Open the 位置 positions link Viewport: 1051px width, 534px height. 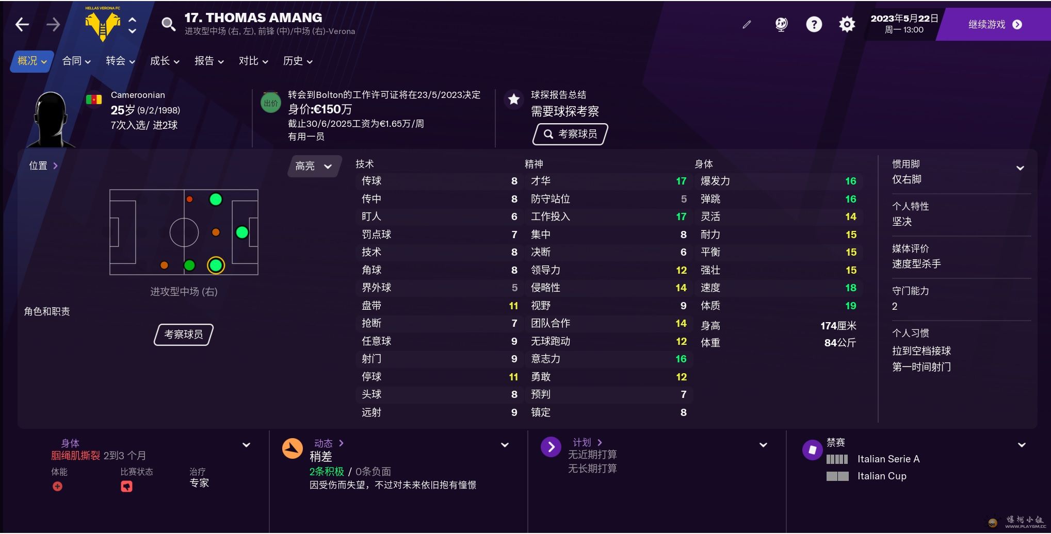(43, 166)
